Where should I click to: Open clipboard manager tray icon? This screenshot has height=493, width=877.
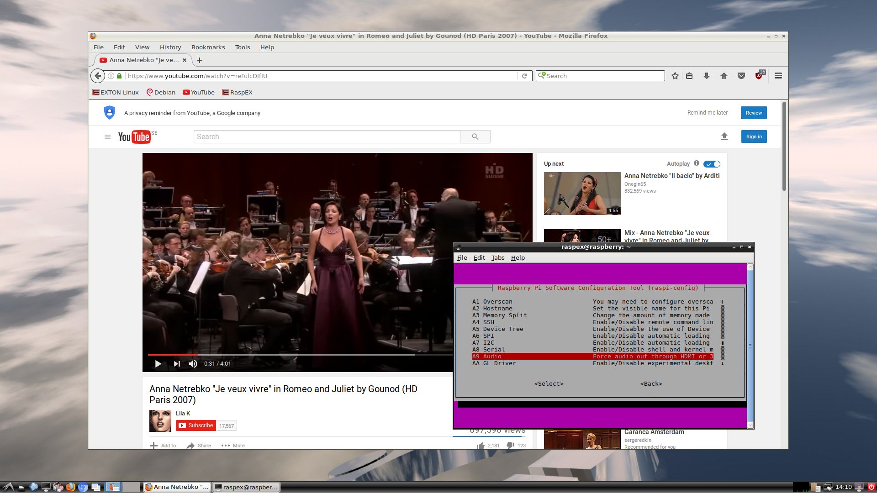coord(815,487)
